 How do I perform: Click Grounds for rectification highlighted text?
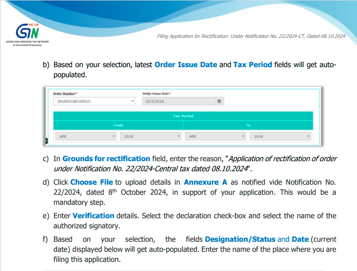(106, 159)
